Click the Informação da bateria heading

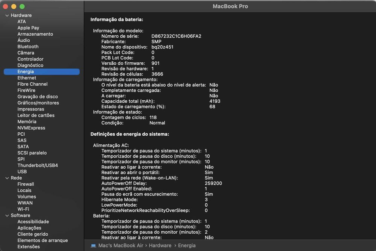pos(117,20)
